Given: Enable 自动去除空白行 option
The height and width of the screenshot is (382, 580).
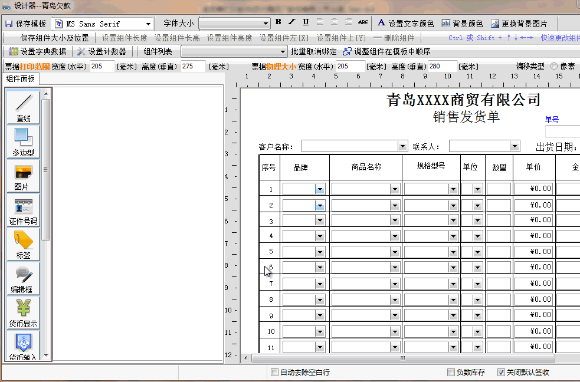Looking at the screenshot, I should (x=274, y=372).
